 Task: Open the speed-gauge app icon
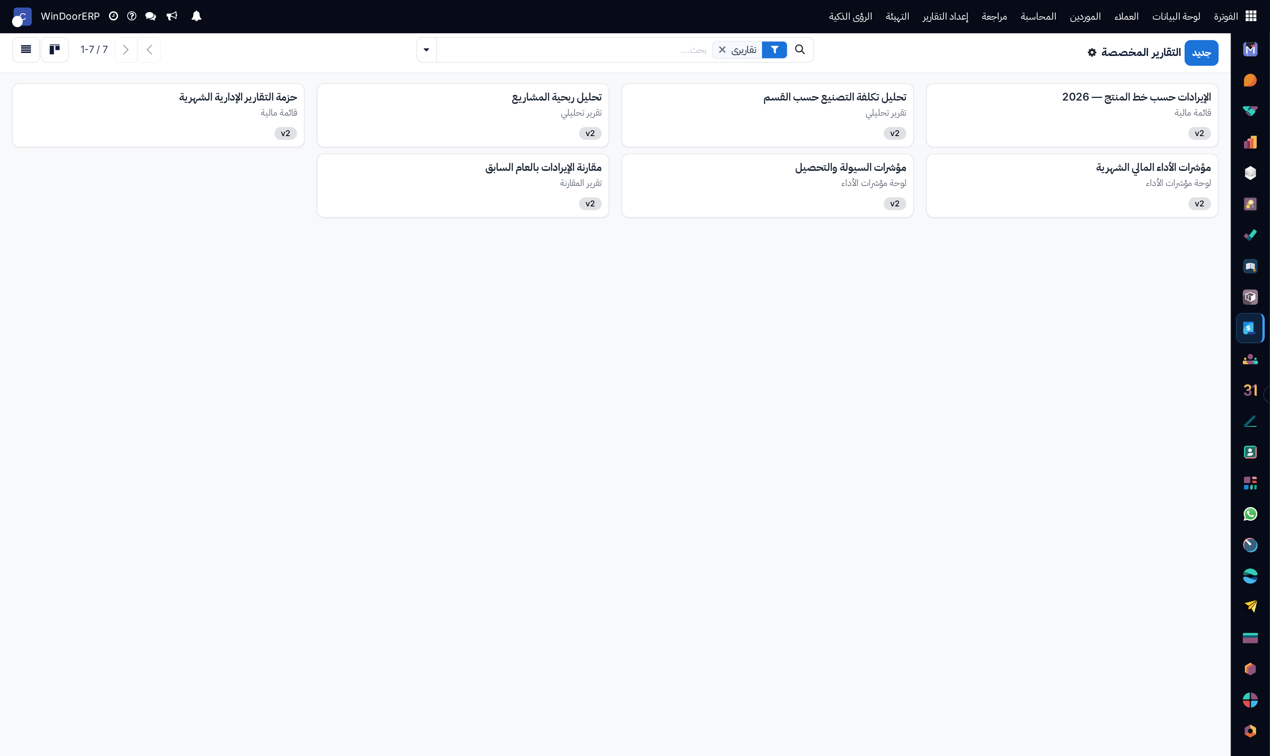click(x=1250, y=545)
